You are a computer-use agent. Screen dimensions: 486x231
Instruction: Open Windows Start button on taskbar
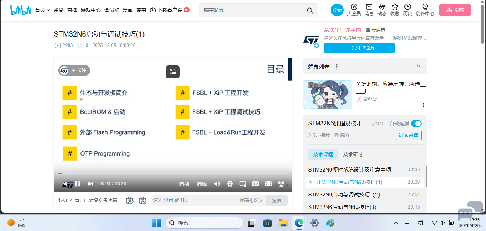(x=156, y=223)
